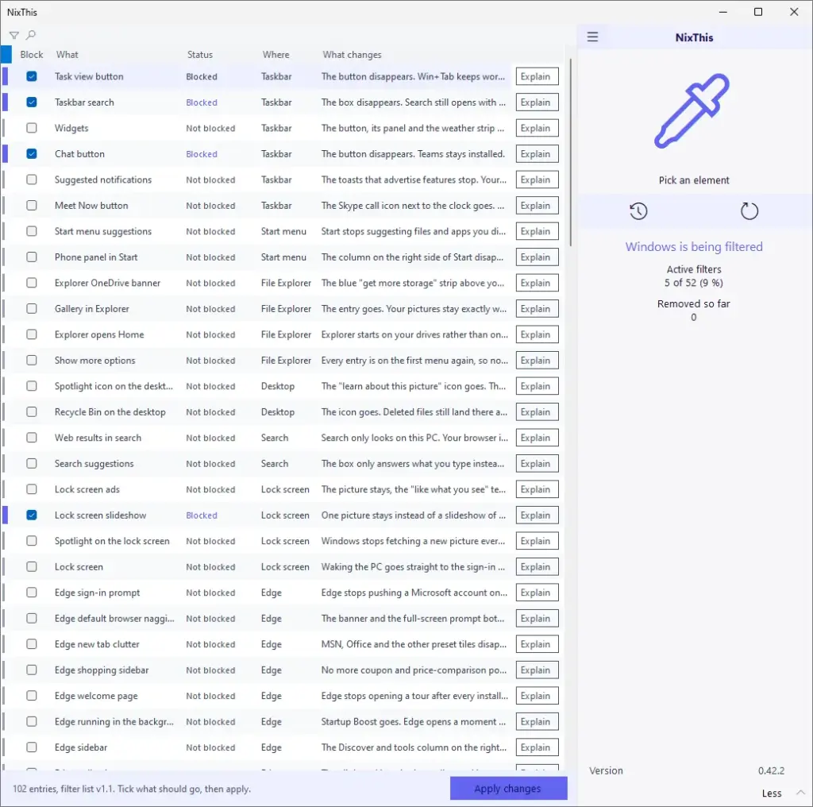Screen dimensions: 813x807
Task: Maximize the NixThis window
Action: click(758, 12)
